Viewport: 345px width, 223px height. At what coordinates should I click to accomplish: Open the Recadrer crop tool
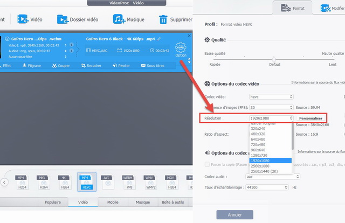(x=91, y=66)
